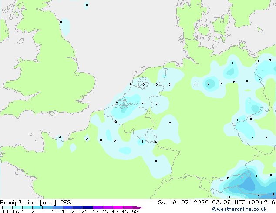Click the 20–25 mm legend color swatch
This screenshot has width=276, height=213.
(x=77, y=207)
